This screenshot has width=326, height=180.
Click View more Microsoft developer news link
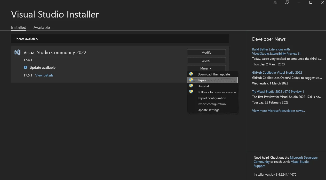pyautogui.click(x=279, y=110)
